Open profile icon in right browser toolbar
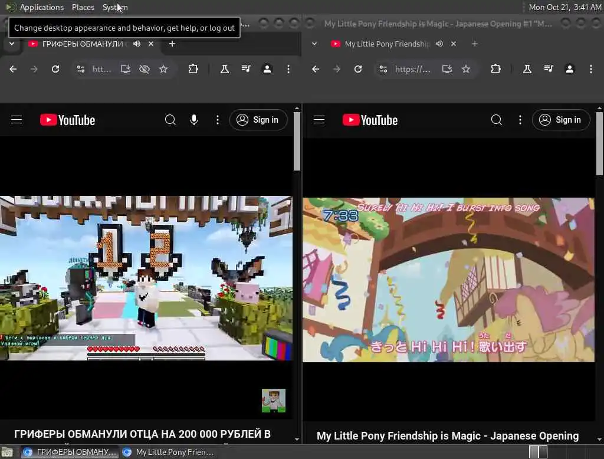Image resolution: width=604 pixels, height=459 pixels. coord(570,69)
